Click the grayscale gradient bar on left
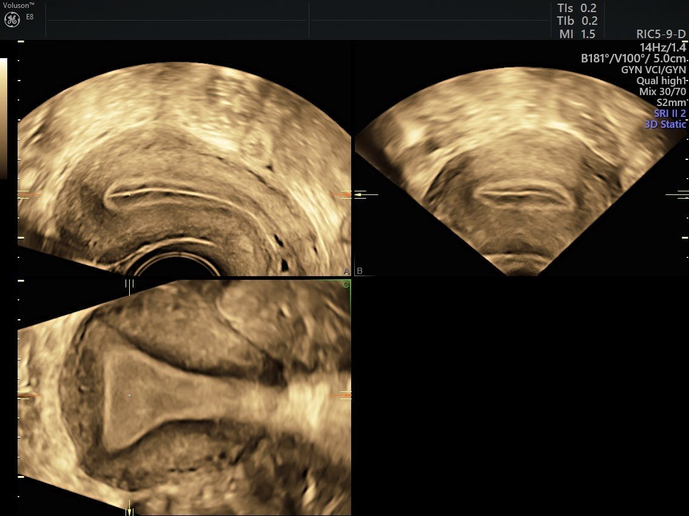Image resolution: width=689 pixels, height=516 pixels. [4, 118]
